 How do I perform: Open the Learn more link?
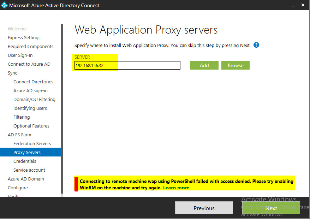pos(176,188)
